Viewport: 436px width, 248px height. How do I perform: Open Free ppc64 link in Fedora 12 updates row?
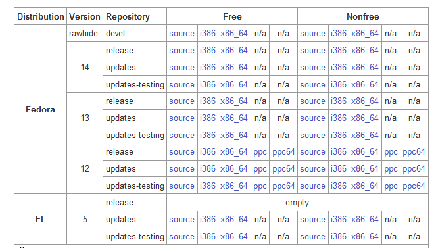tap(283, 169)
